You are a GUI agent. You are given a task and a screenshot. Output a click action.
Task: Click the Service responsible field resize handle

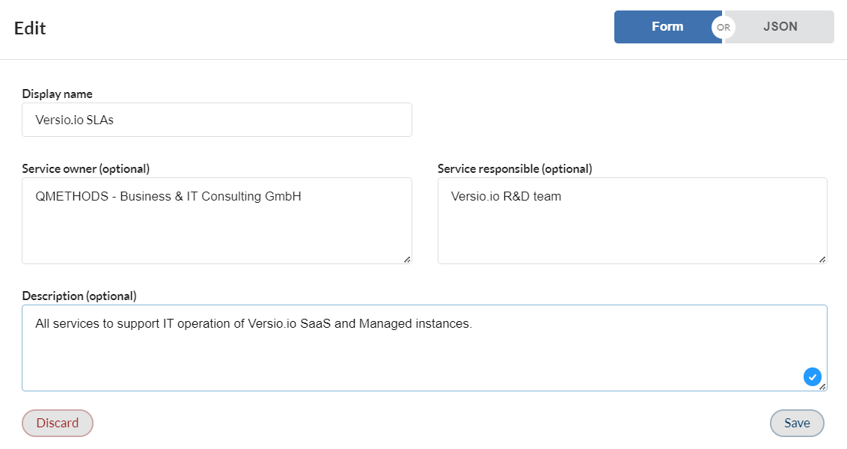[x=822, y=260]
